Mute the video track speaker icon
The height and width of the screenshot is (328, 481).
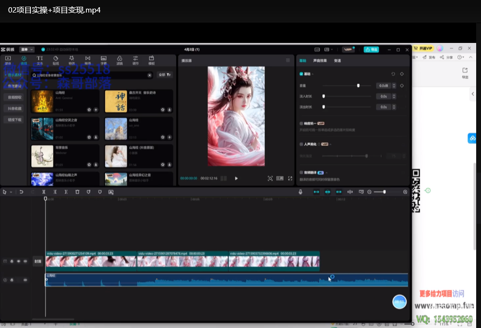(26, 261)
